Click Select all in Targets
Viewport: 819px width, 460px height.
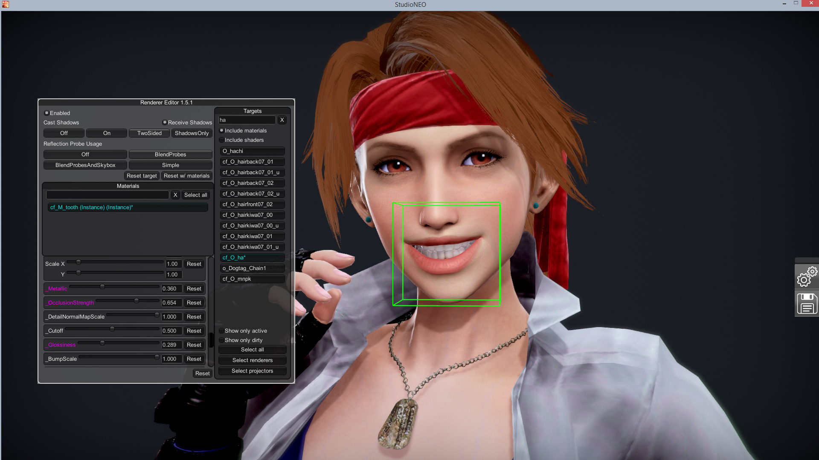coord(253,349)
